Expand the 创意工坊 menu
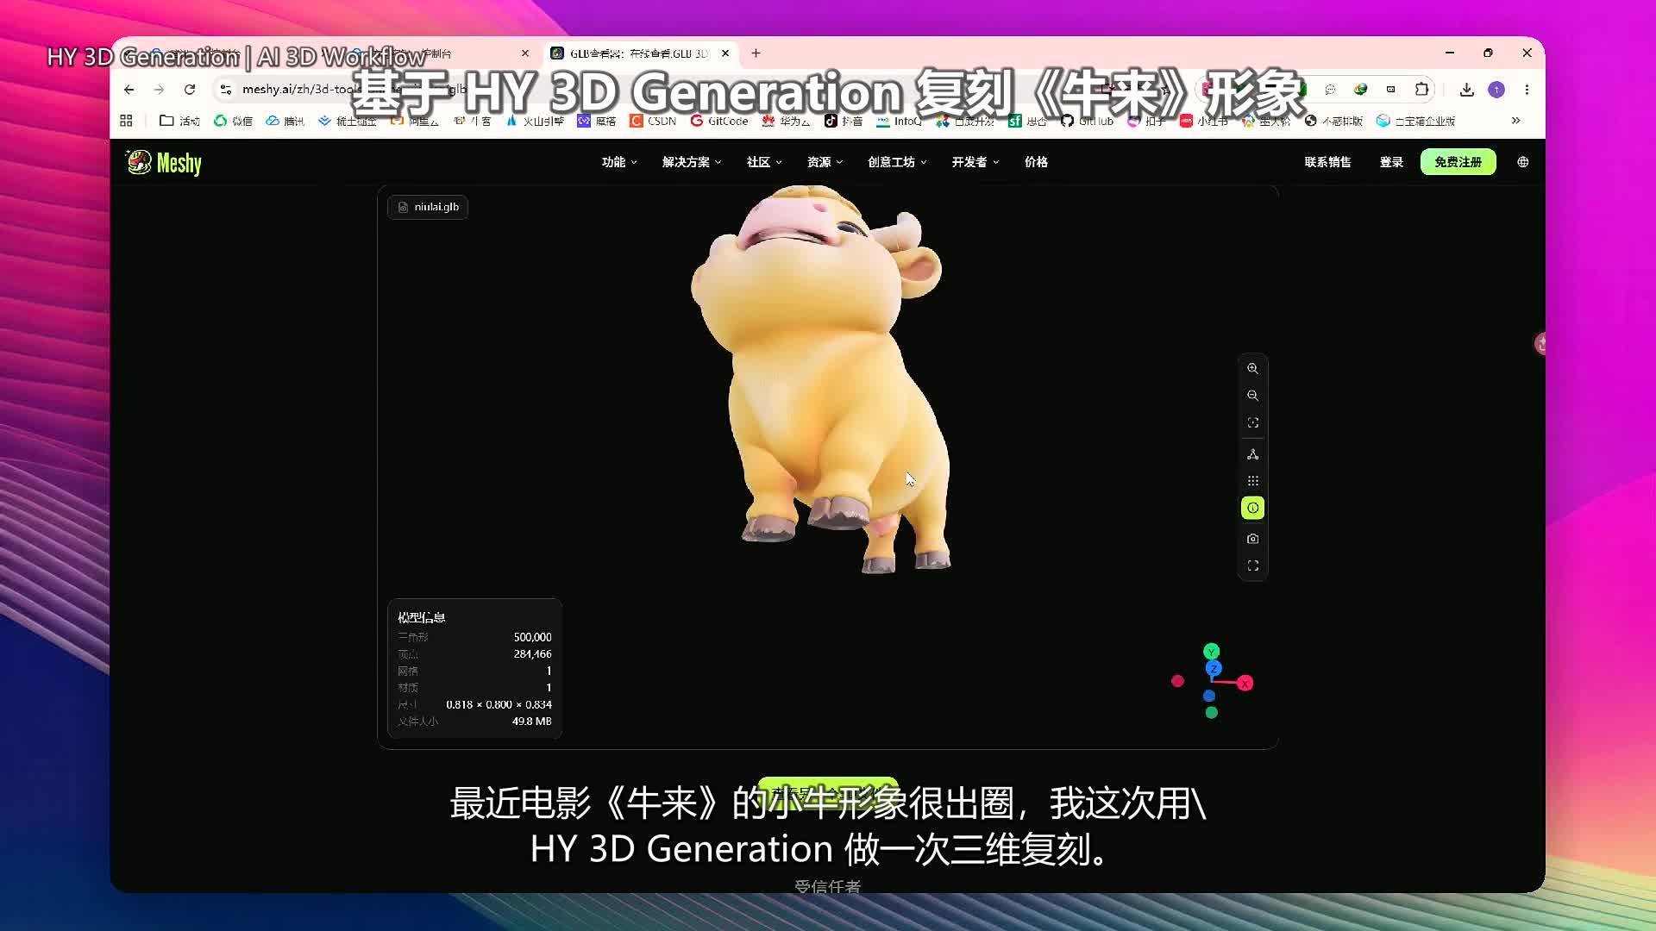 click(897, 162)
